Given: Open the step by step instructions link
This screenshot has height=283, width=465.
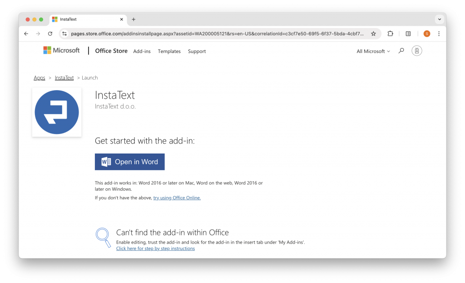Looking at the screenshot, I should [x=155, y=249].
